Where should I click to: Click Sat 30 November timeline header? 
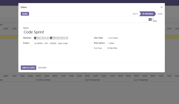[93, 80]
